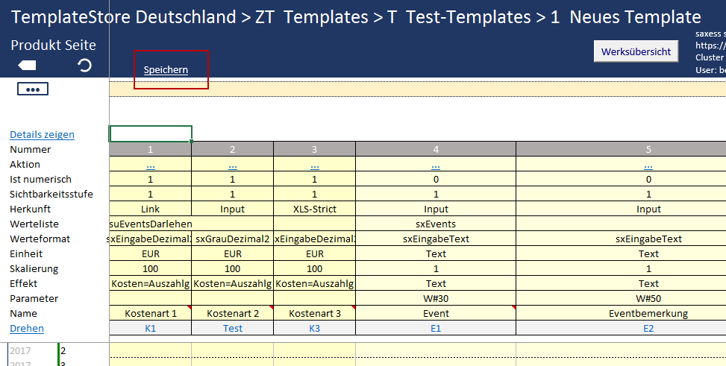Viewport: 726px width, 366px height.
Task: Open Aktion dots menu for column 5
Action: [x=648, y=165]
